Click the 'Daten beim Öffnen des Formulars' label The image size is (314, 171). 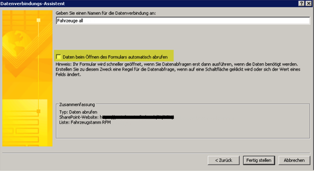(115, 57)
